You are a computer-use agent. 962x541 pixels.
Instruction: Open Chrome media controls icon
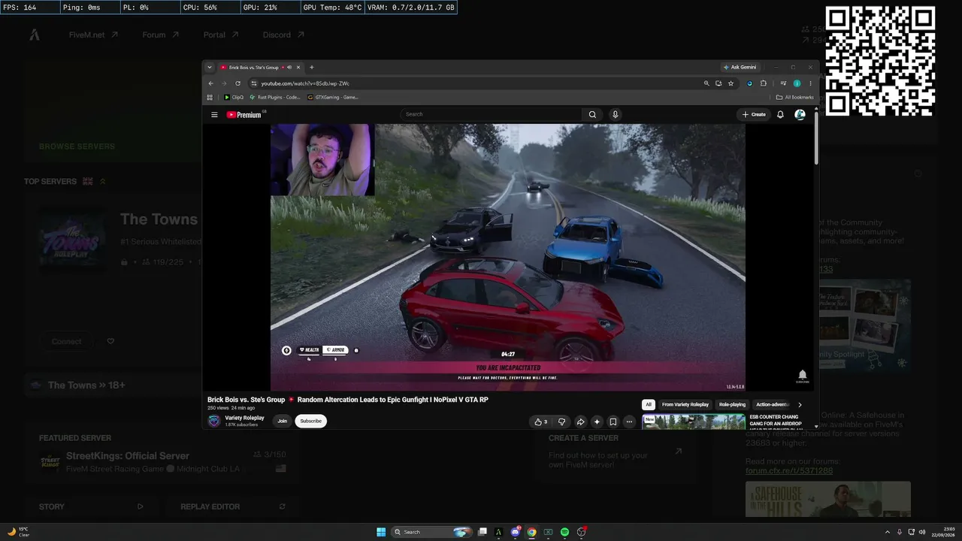(x=783, y=83)
